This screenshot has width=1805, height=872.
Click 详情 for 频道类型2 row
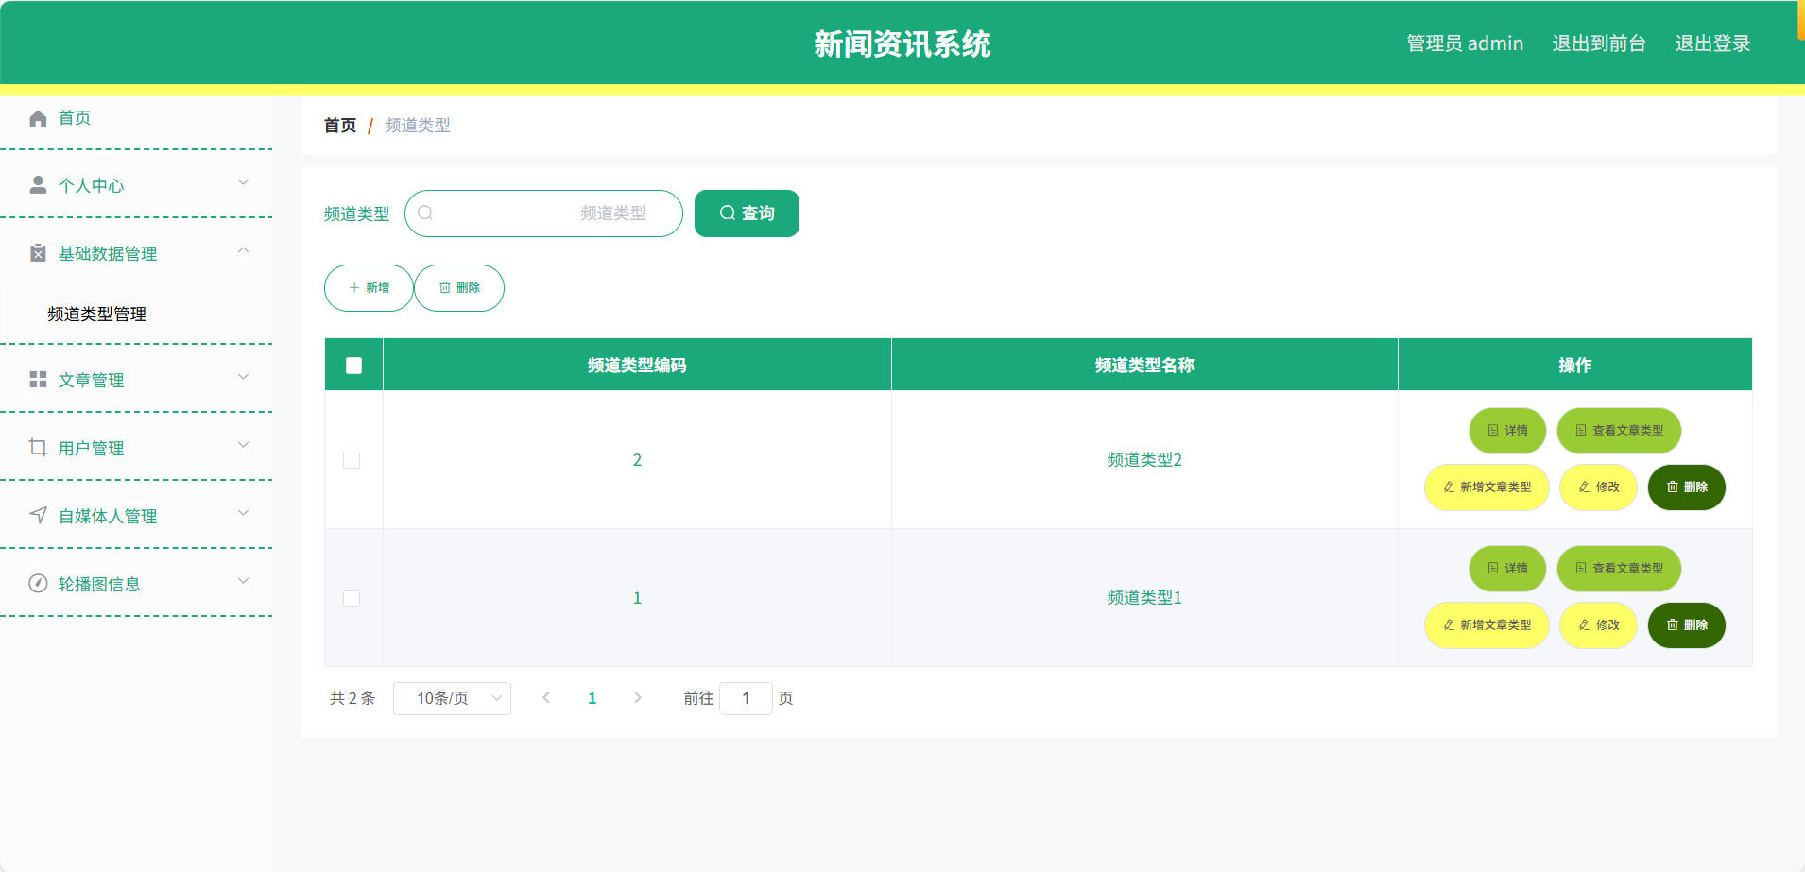[x=1507, y=431]
